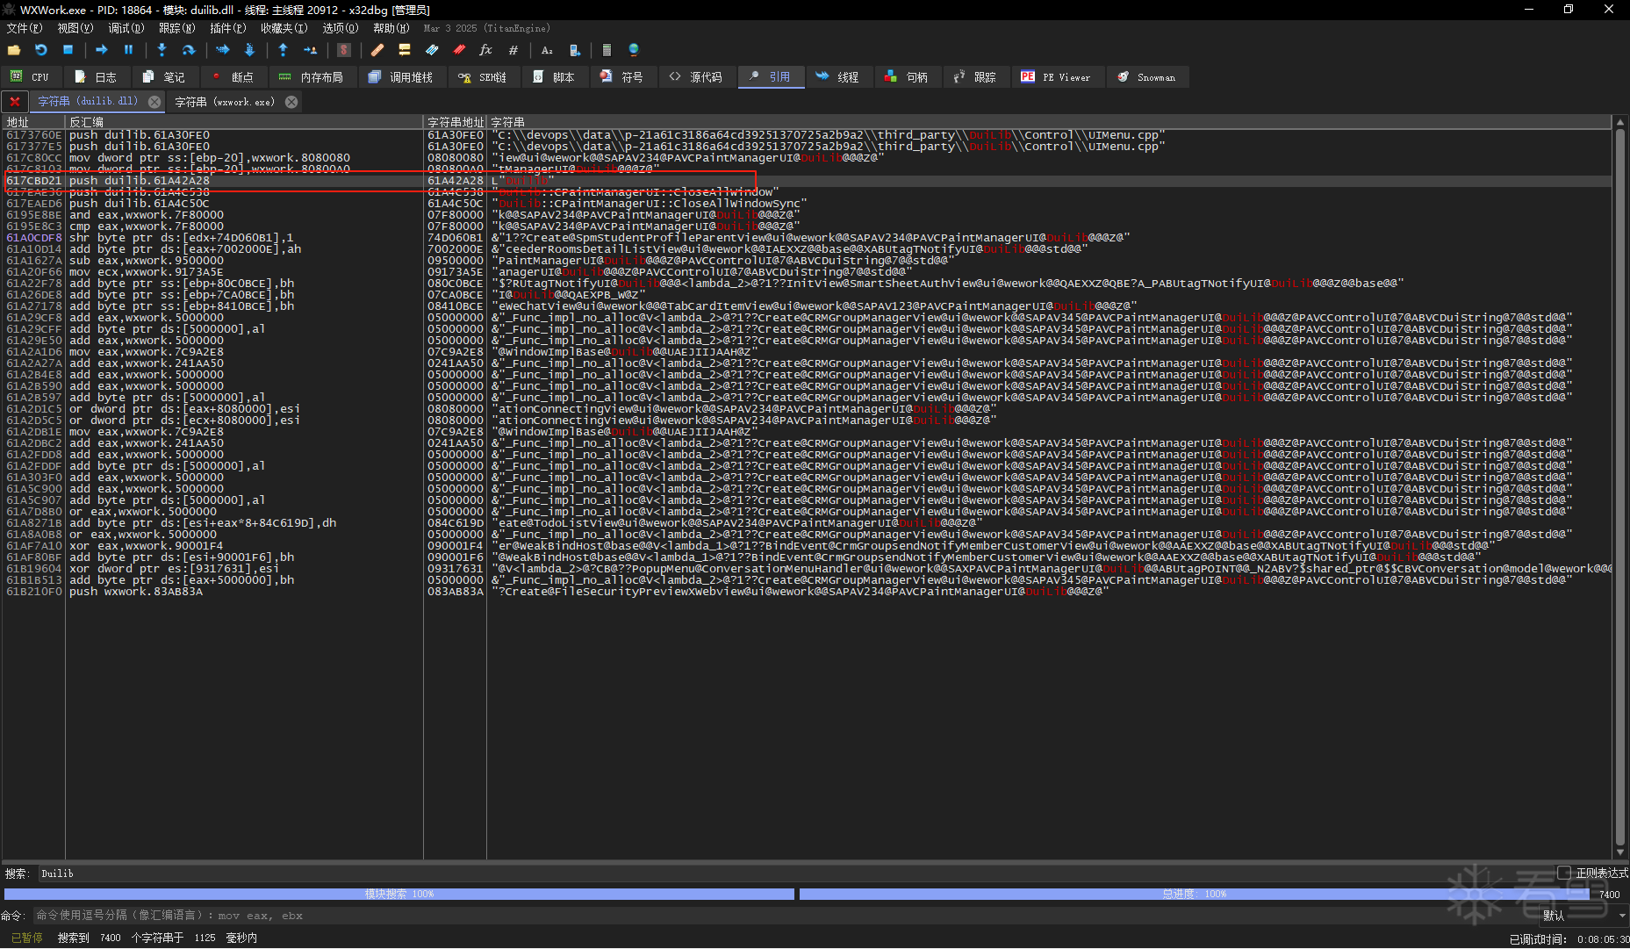This screenshot has width=1630, height=949.
Task: Click the # variables toolbar icon
Action: pyautogui.click(x=513, y=50)
